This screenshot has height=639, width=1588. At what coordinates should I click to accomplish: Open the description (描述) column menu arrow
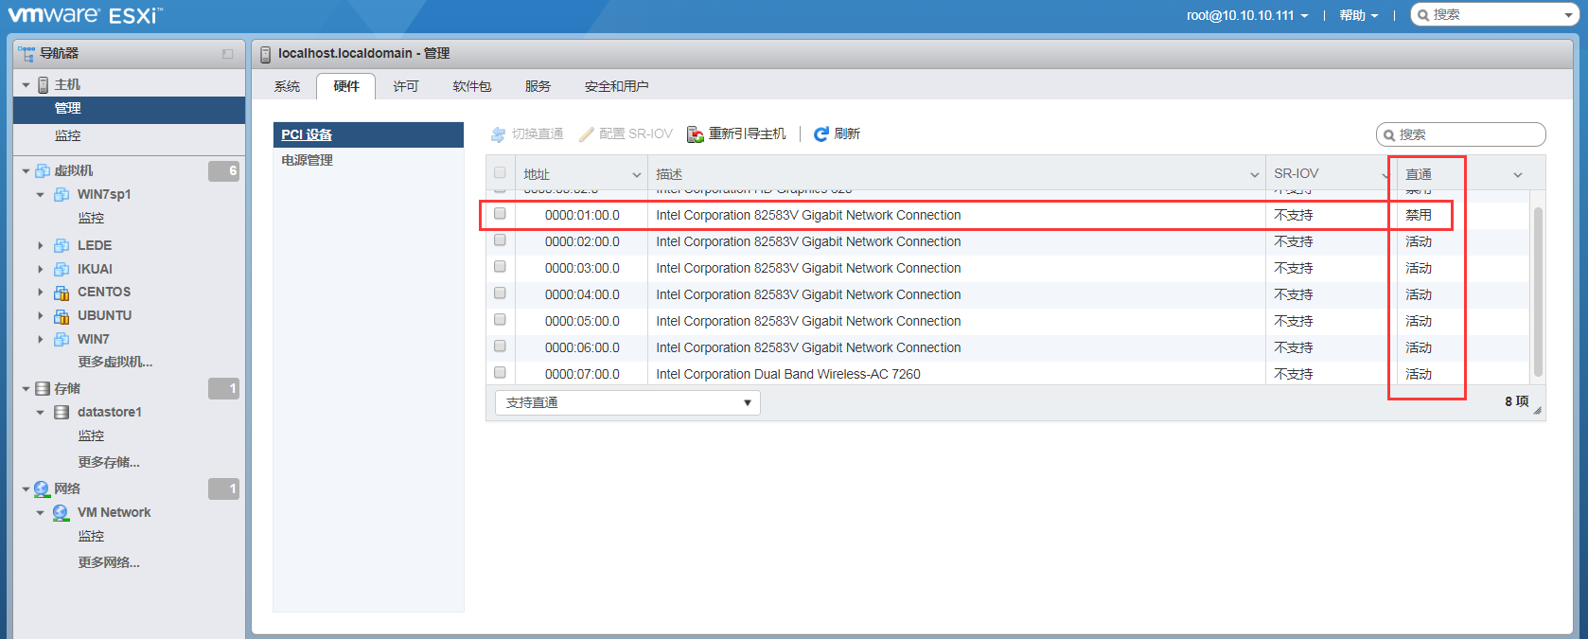(x=1255, y=175)
